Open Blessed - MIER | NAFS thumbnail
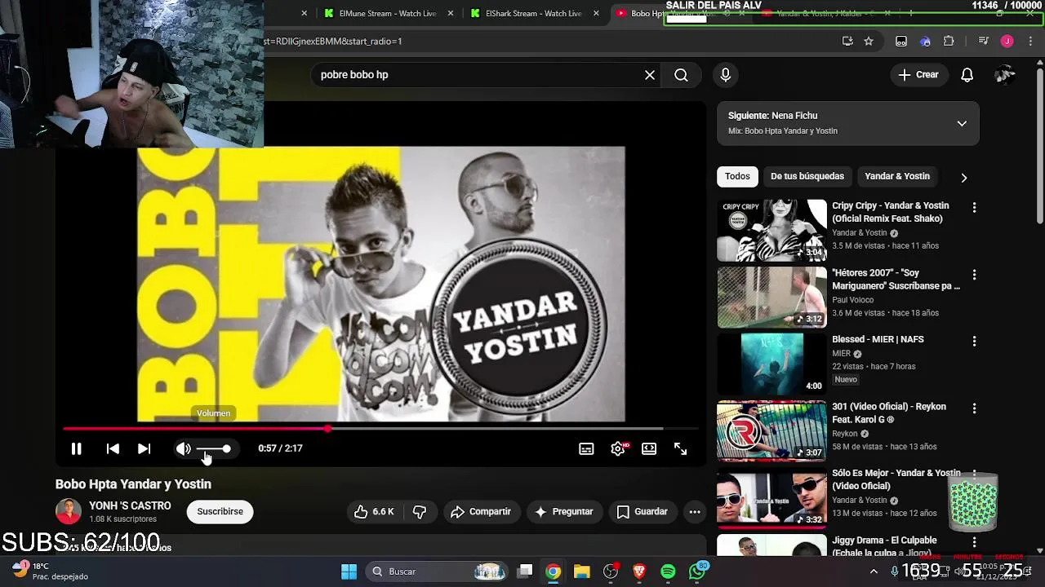 (772, 364)
